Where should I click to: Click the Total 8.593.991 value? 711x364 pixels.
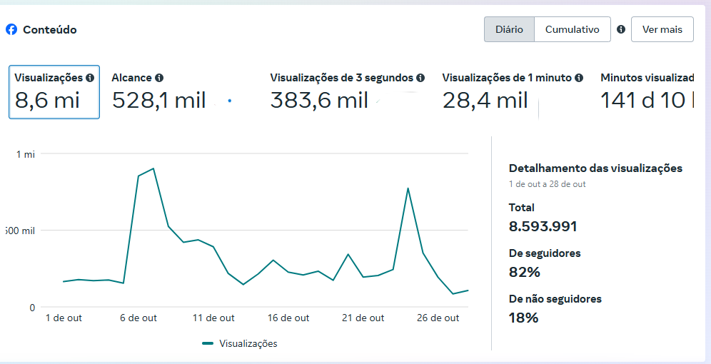(543, 226)
